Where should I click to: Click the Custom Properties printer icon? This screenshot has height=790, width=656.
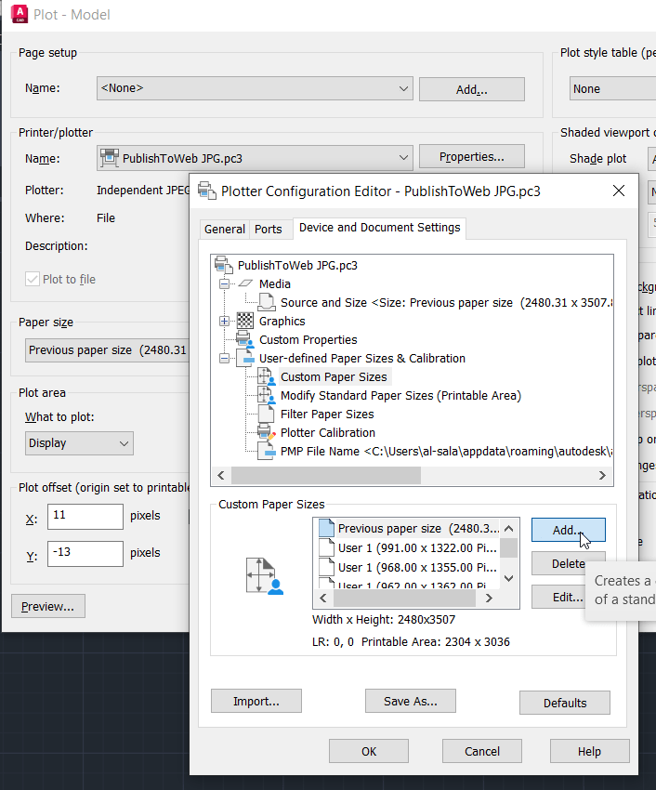pos(245,339)
